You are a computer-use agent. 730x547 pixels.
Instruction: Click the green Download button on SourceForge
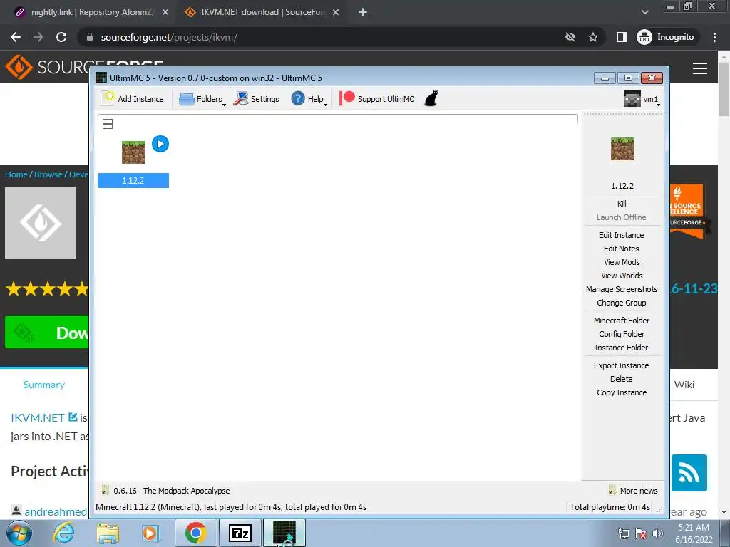(46, 332)
